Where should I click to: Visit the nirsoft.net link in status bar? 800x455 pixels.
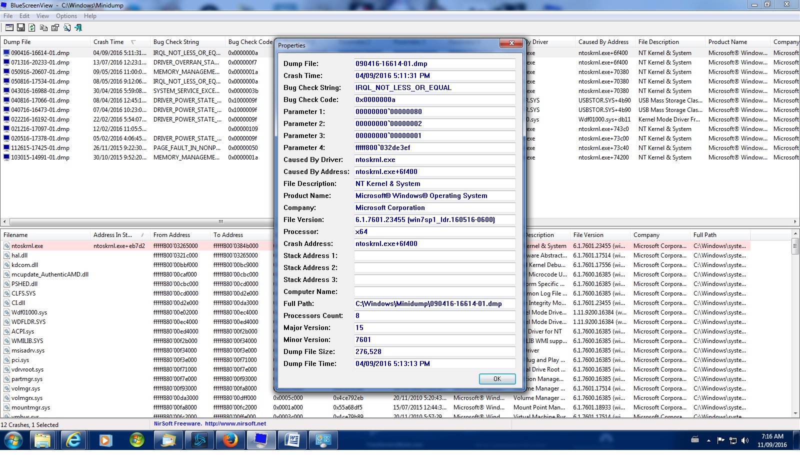point(235,423)
